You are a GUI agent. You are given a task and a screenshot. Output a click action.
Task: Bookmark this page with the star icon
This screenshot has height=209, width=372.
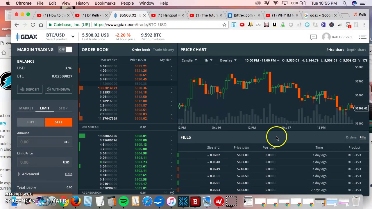pyautogui.click(x=224, y=25)
